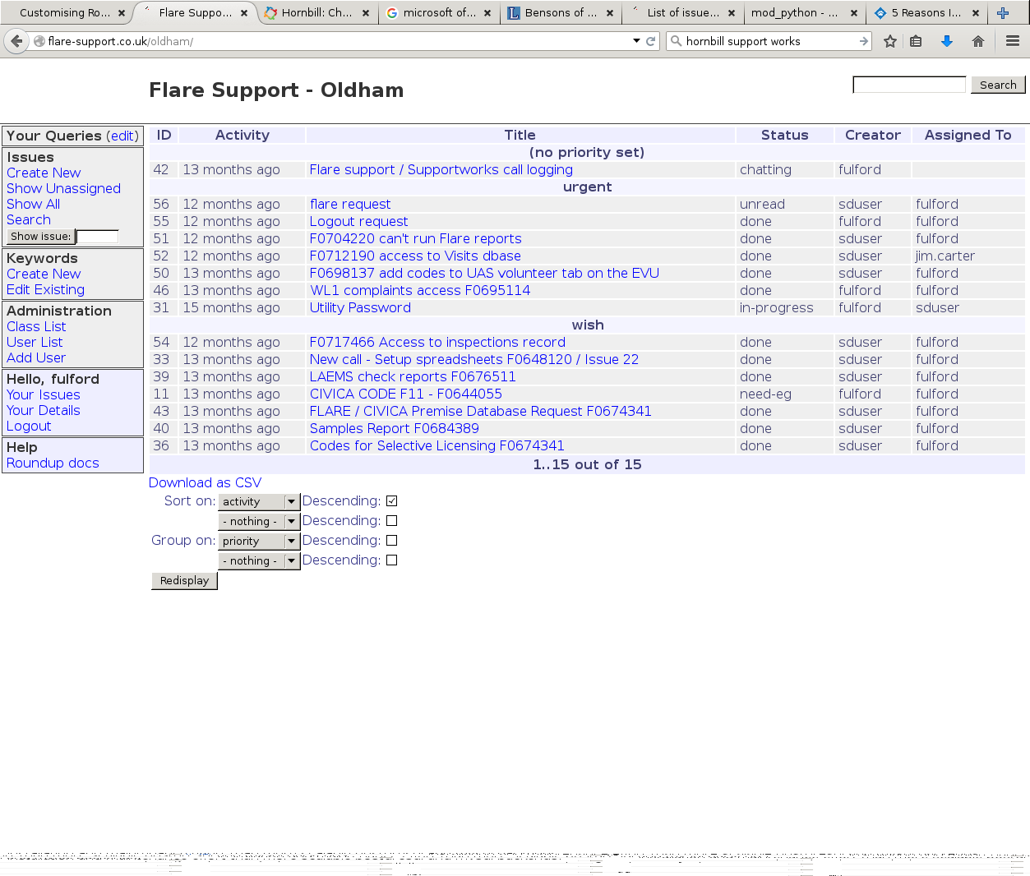Switch to the List of issue... tab
The height and width of the screenshot is (876, 1030).
[682, 13]
